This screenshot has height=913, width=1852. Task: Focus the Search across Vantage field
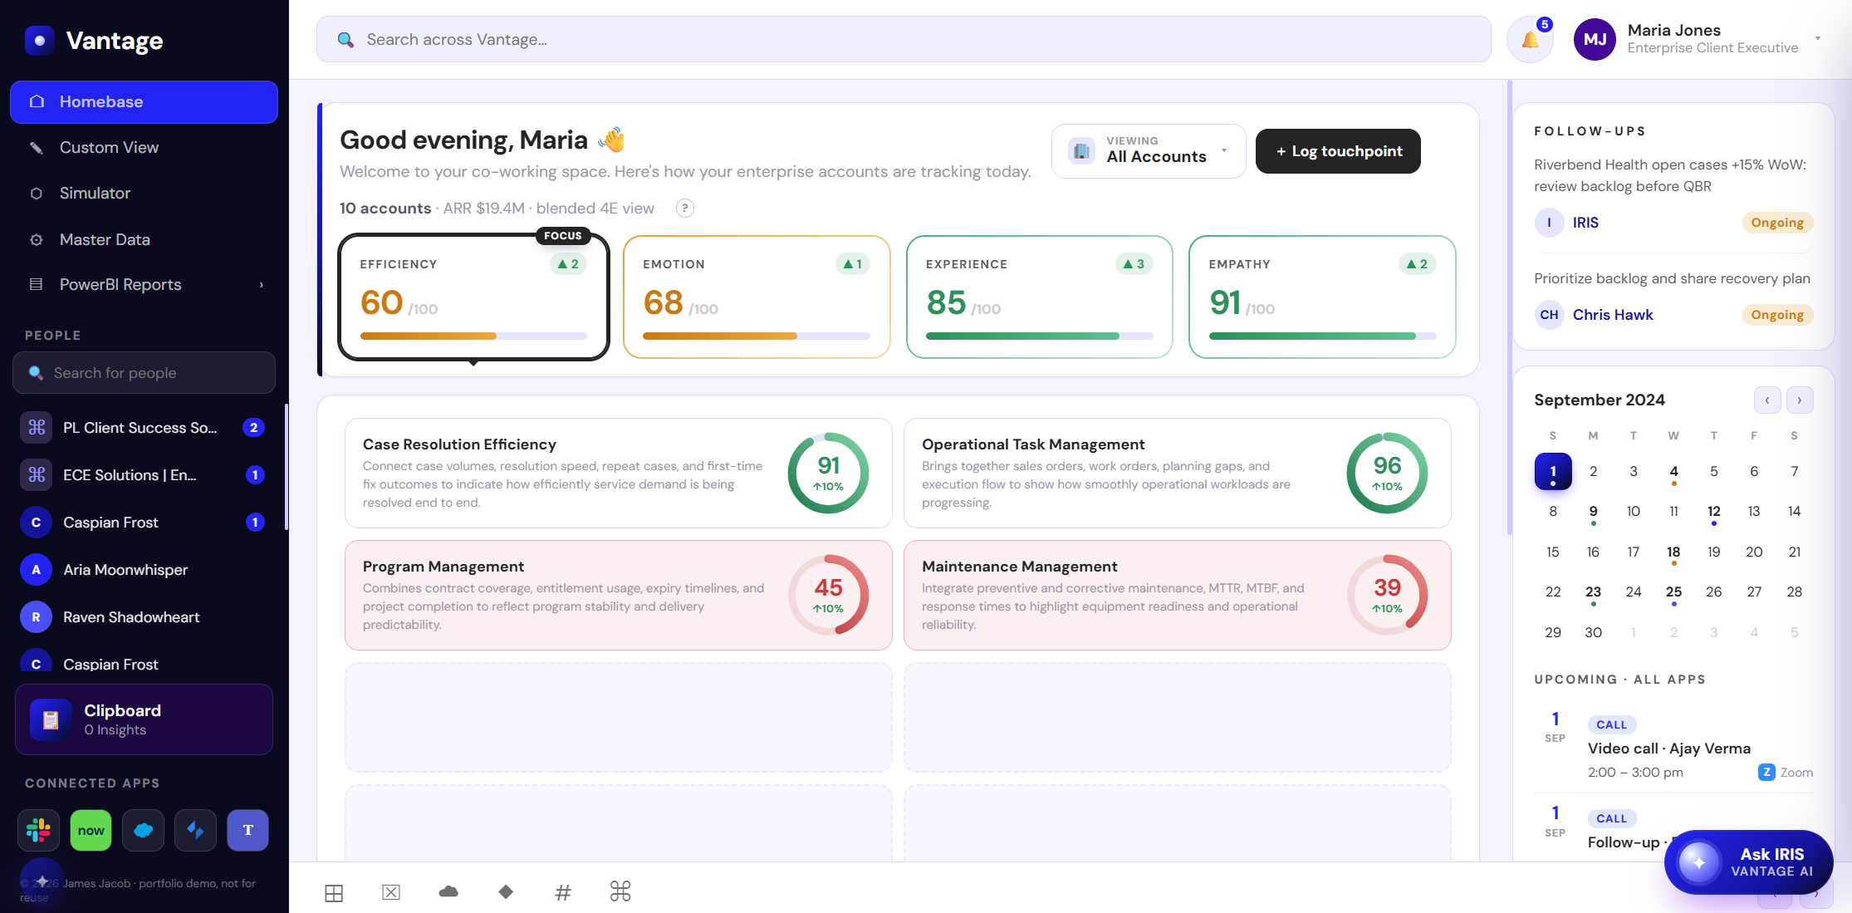[904, 39]
